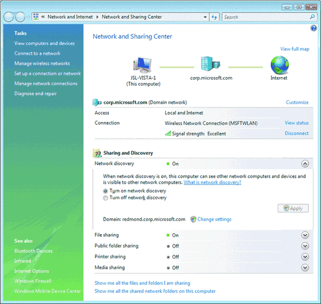Open Set up a connection or network
The image size is (321, 304).
pyautogui.click(x=47, y=74)
